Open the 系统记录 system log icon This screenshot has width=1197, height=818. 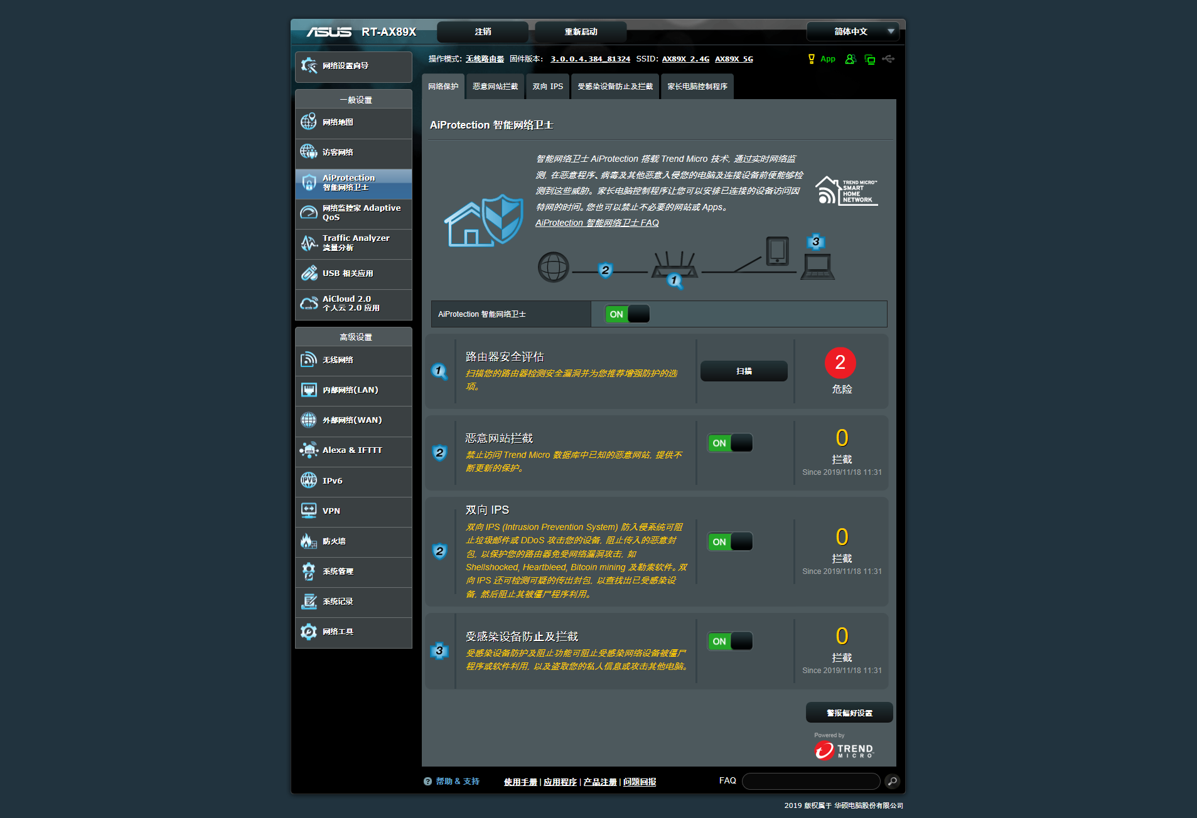pos(308,601)
